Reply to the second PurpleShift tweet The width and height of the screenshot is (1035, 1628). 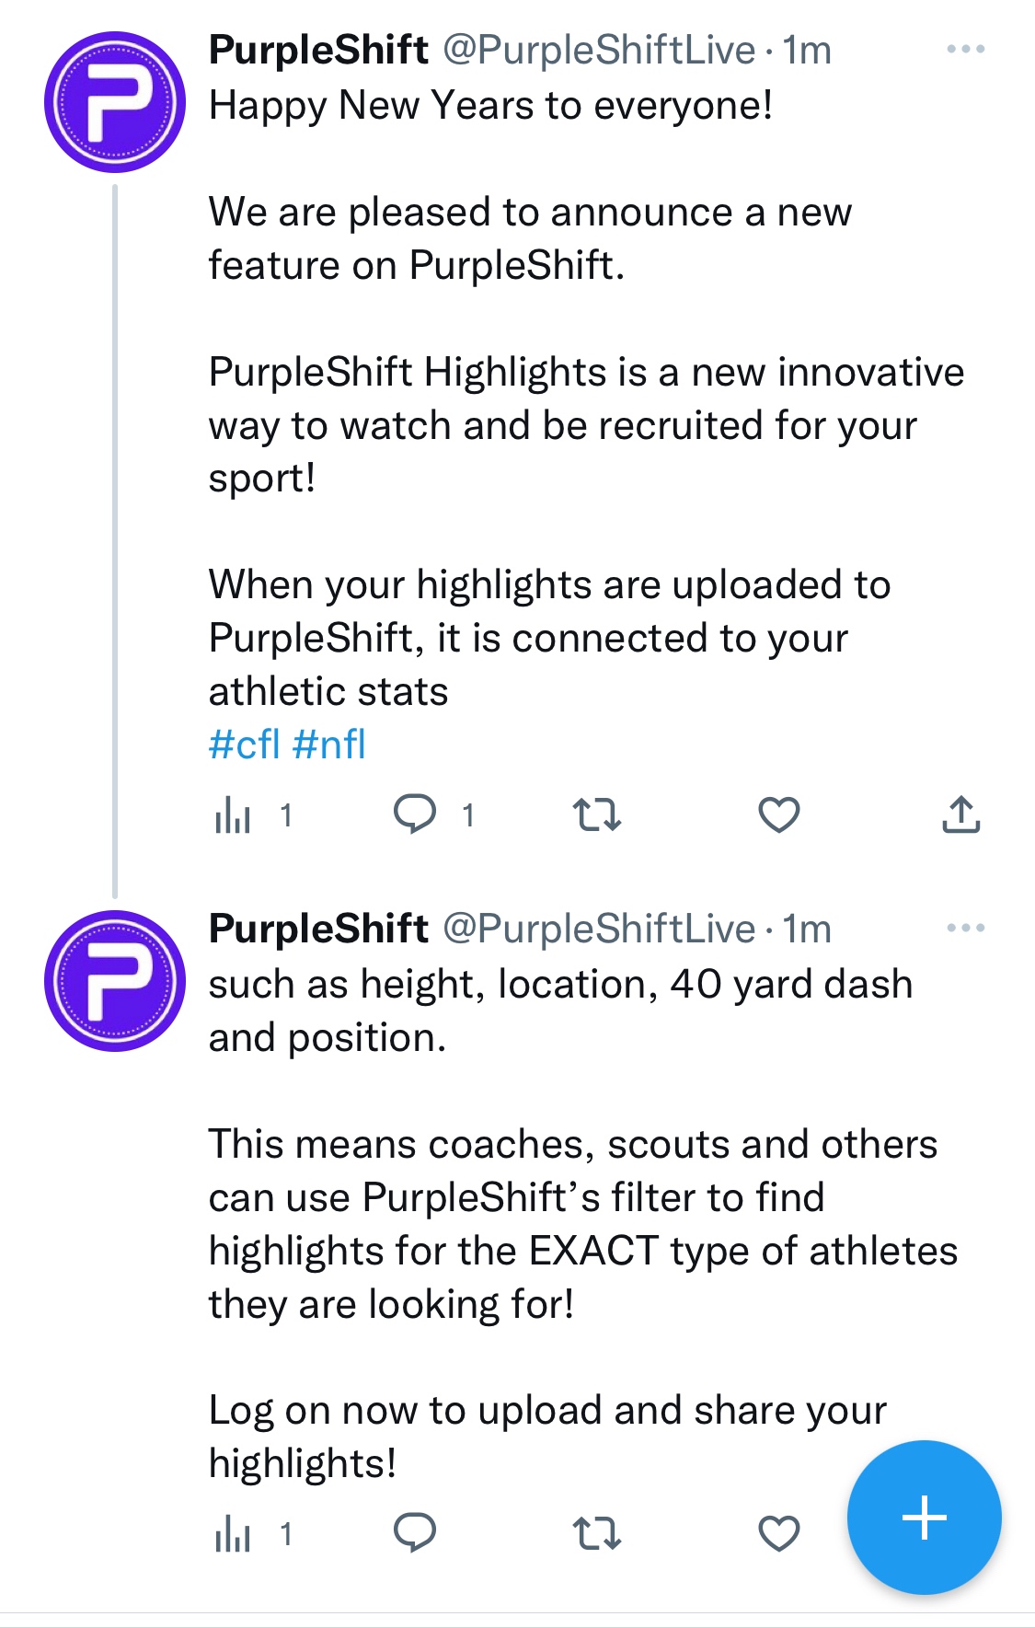pyautogui.click(x=415, y=1533)
